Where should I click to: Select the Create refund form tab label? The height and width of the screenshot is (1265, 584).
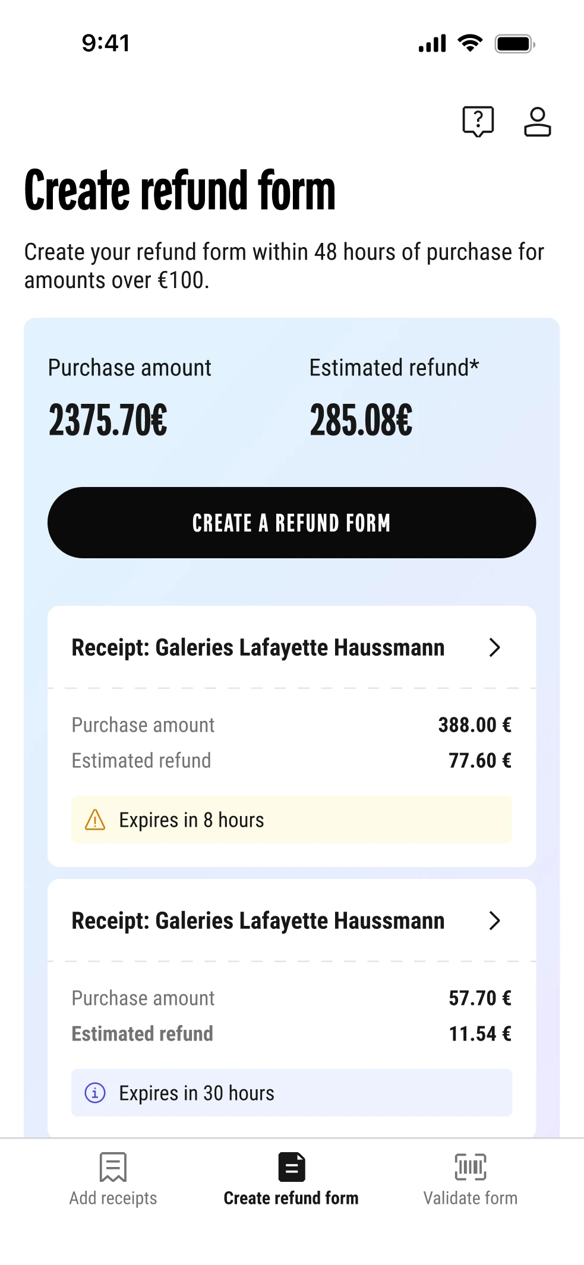click(x=291, y=1198)
